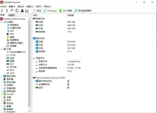Open 驱动程序更新 driver update
This screenshot has width=157, height=113.
83,11
